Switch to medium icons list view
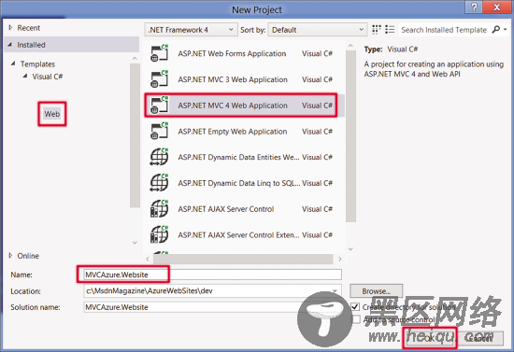Viewport: 514px width, 352px height. [390, 30]
